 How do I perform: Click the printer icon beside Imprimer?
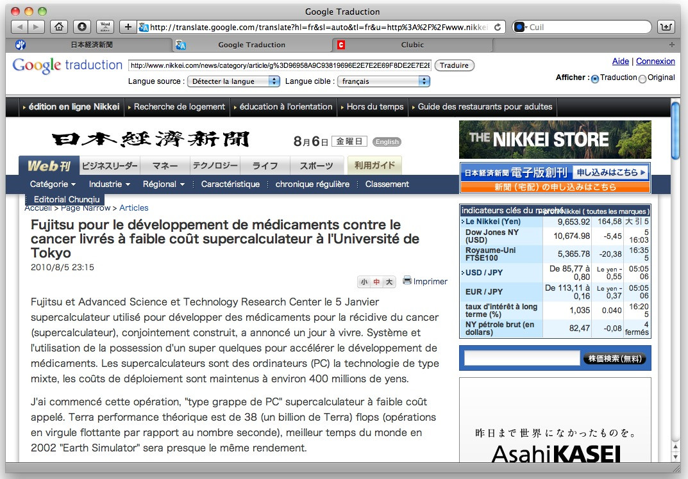(x=407, y=280)
